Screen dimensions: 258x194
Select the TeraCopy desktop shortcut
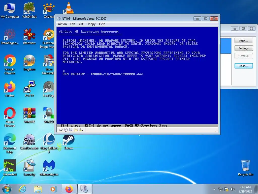[x=49, y=89]
